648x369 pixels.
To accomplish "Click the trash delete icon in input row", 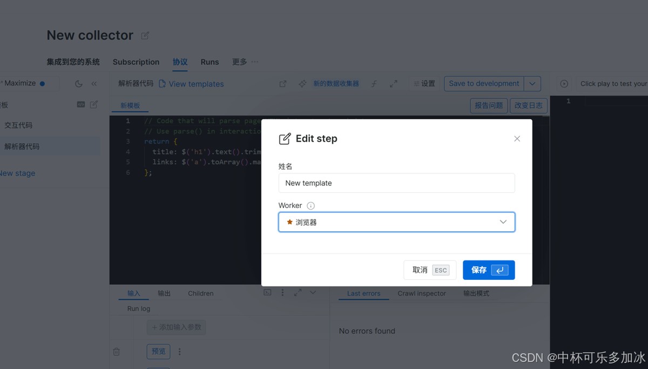I will click(117, 352).
